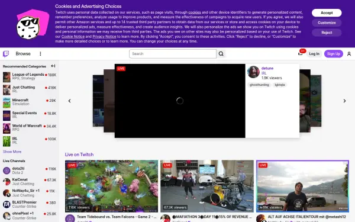Collapse the Recommended Categories sidebar
Screen dimensions: 355x222
coord(53,66)
